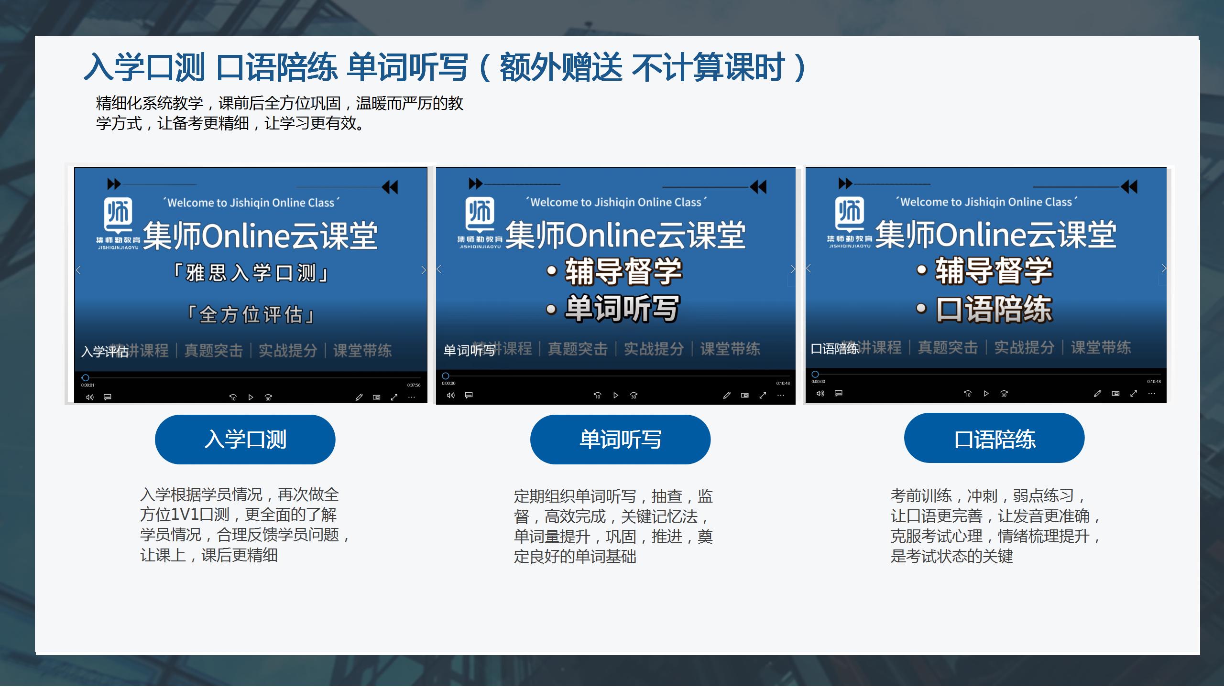Click the slide title 入学口测 口语陪练 单词听写

(275, 67)
